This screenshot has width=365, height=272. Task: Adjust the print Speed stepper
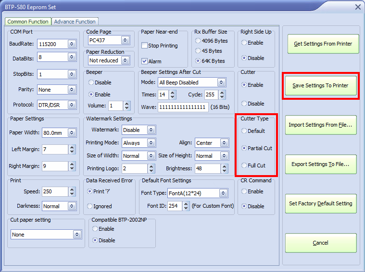72,191
